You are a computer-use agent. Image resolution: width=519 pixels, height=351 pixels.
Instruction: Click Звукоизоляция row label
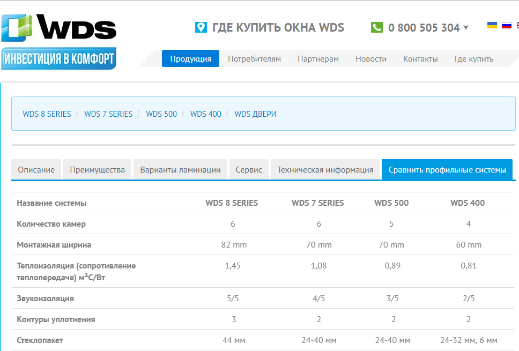click(x=46, y=298)
